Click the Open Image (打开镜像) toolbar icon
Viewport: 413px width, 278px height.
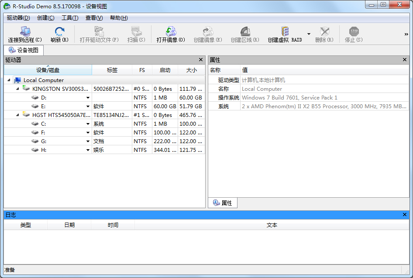coord(171,31)
